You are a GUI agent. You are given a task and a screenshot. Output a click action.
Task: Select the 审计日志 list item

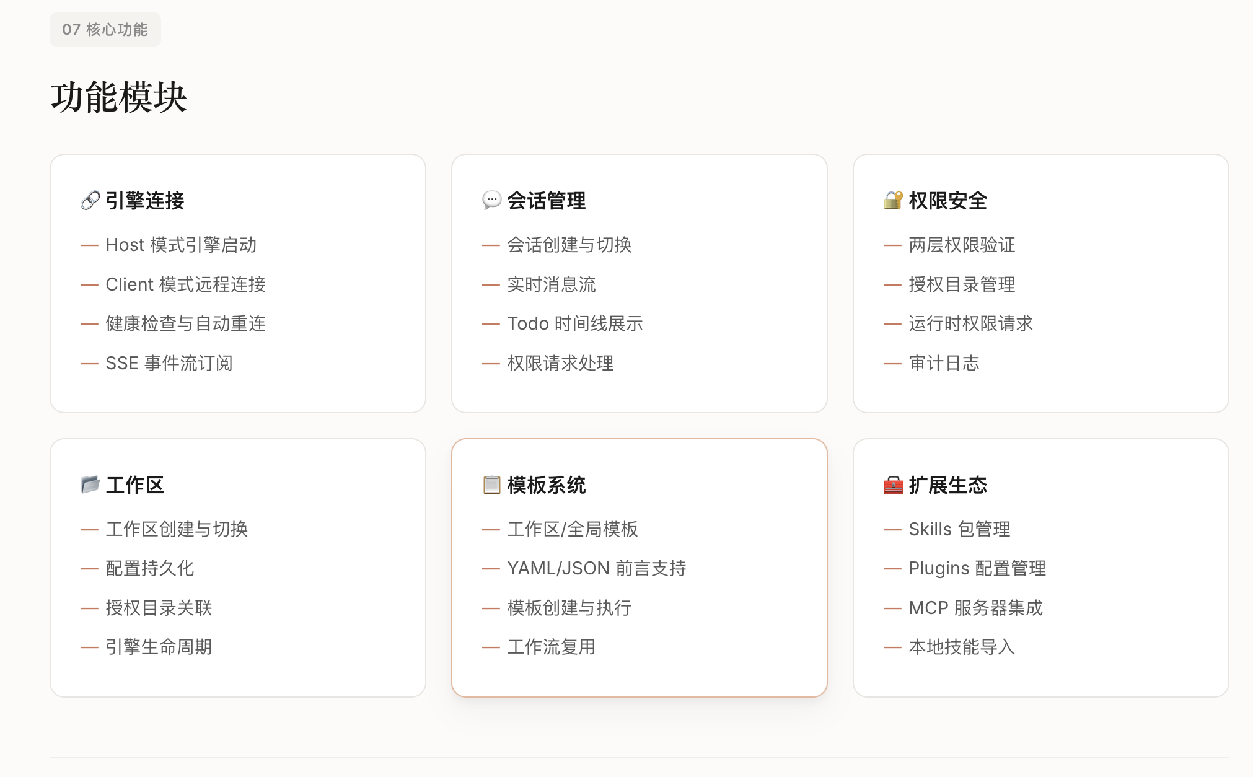pyautogui.click(x=943, y=363)
